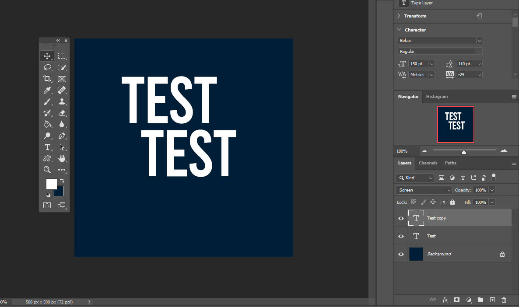519x307 pixels.
Task: Select the Frame tool
Action: tap(62, 79)
